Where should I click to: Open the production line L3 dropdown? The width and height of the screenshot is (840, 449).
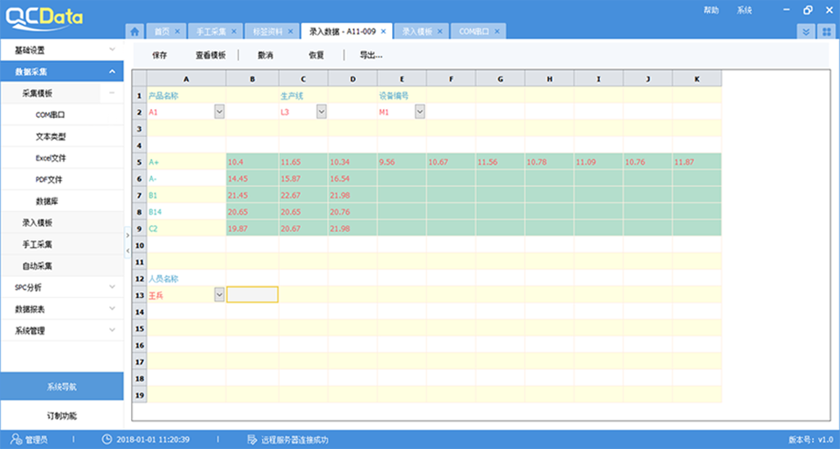321,111
